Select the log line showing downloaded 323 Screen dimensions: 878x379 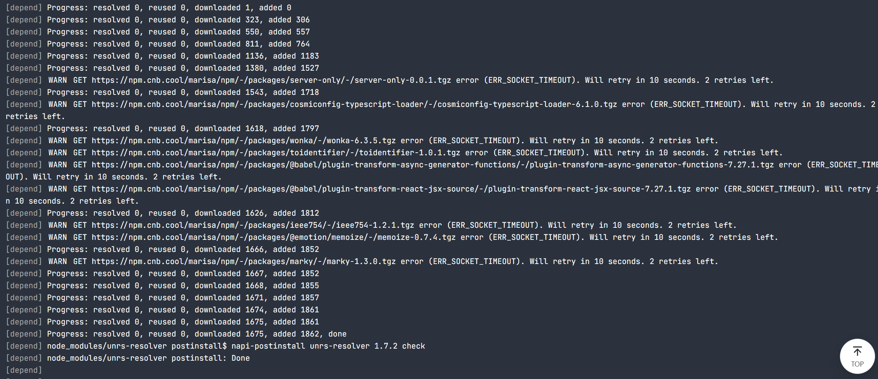[178, 20]
